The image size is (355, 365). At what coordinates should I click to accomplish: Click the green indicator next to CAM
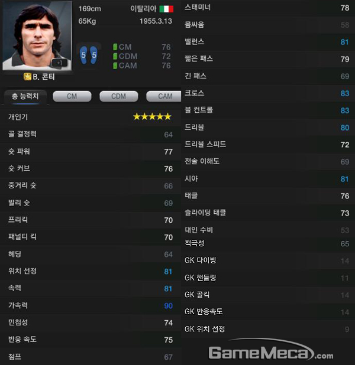tap(115, 66)
